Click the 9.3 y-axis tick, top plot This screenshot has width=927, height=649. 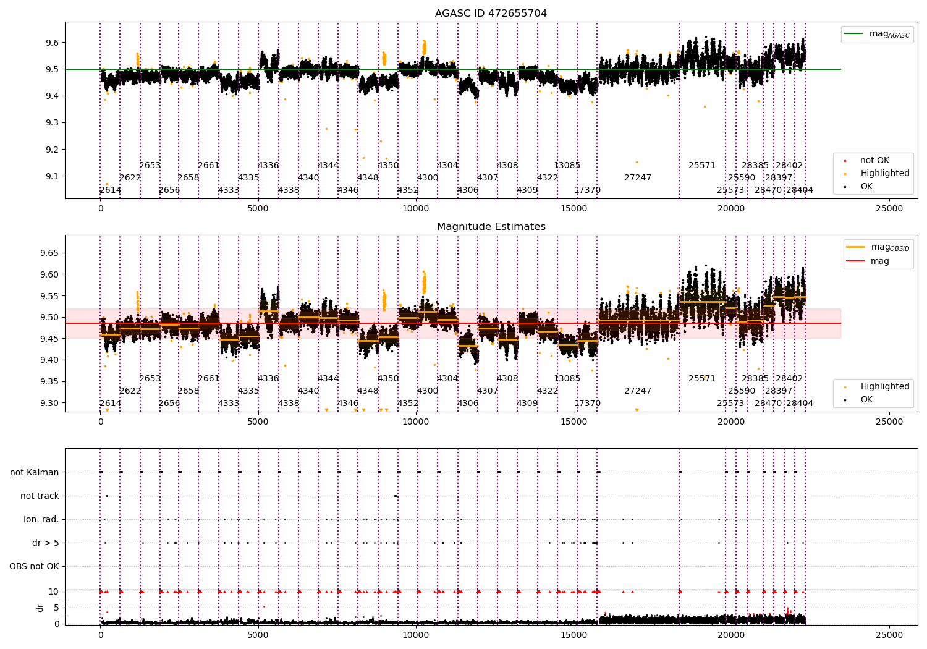pos(52,123)
